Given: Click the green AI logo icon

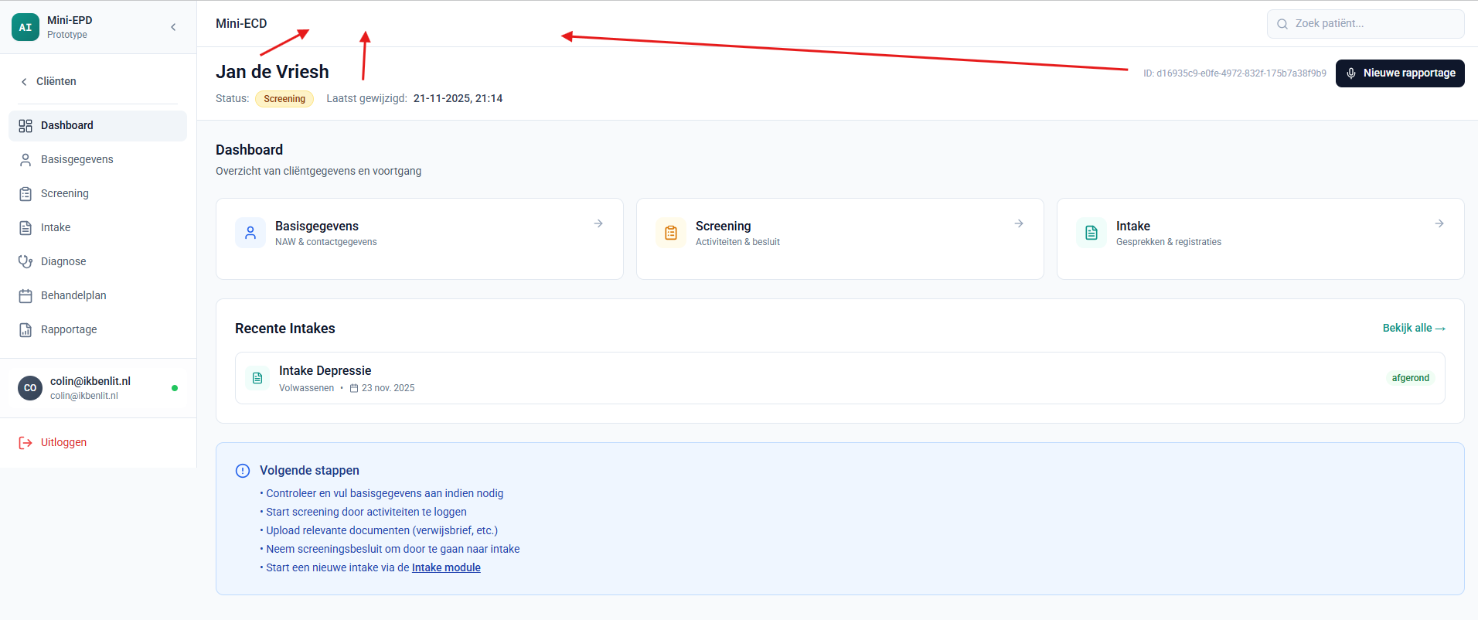Looking at the screenshot, I should [x=26, y=27].
